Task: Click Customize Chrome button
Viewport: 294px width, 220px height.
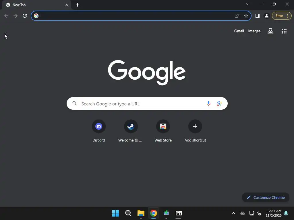Action: coord(266,197)
